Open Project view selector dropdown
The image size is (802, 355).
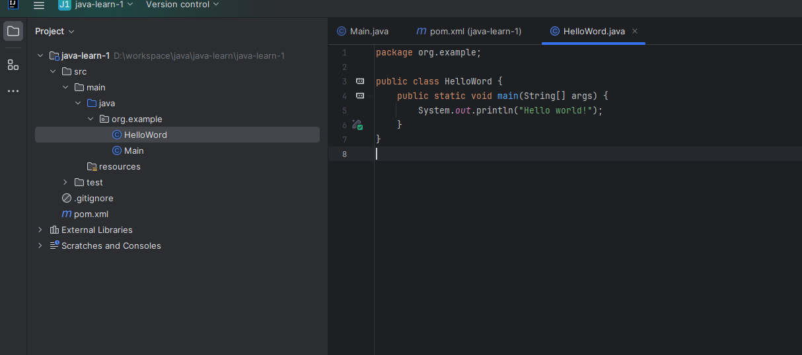coord(55,31)
